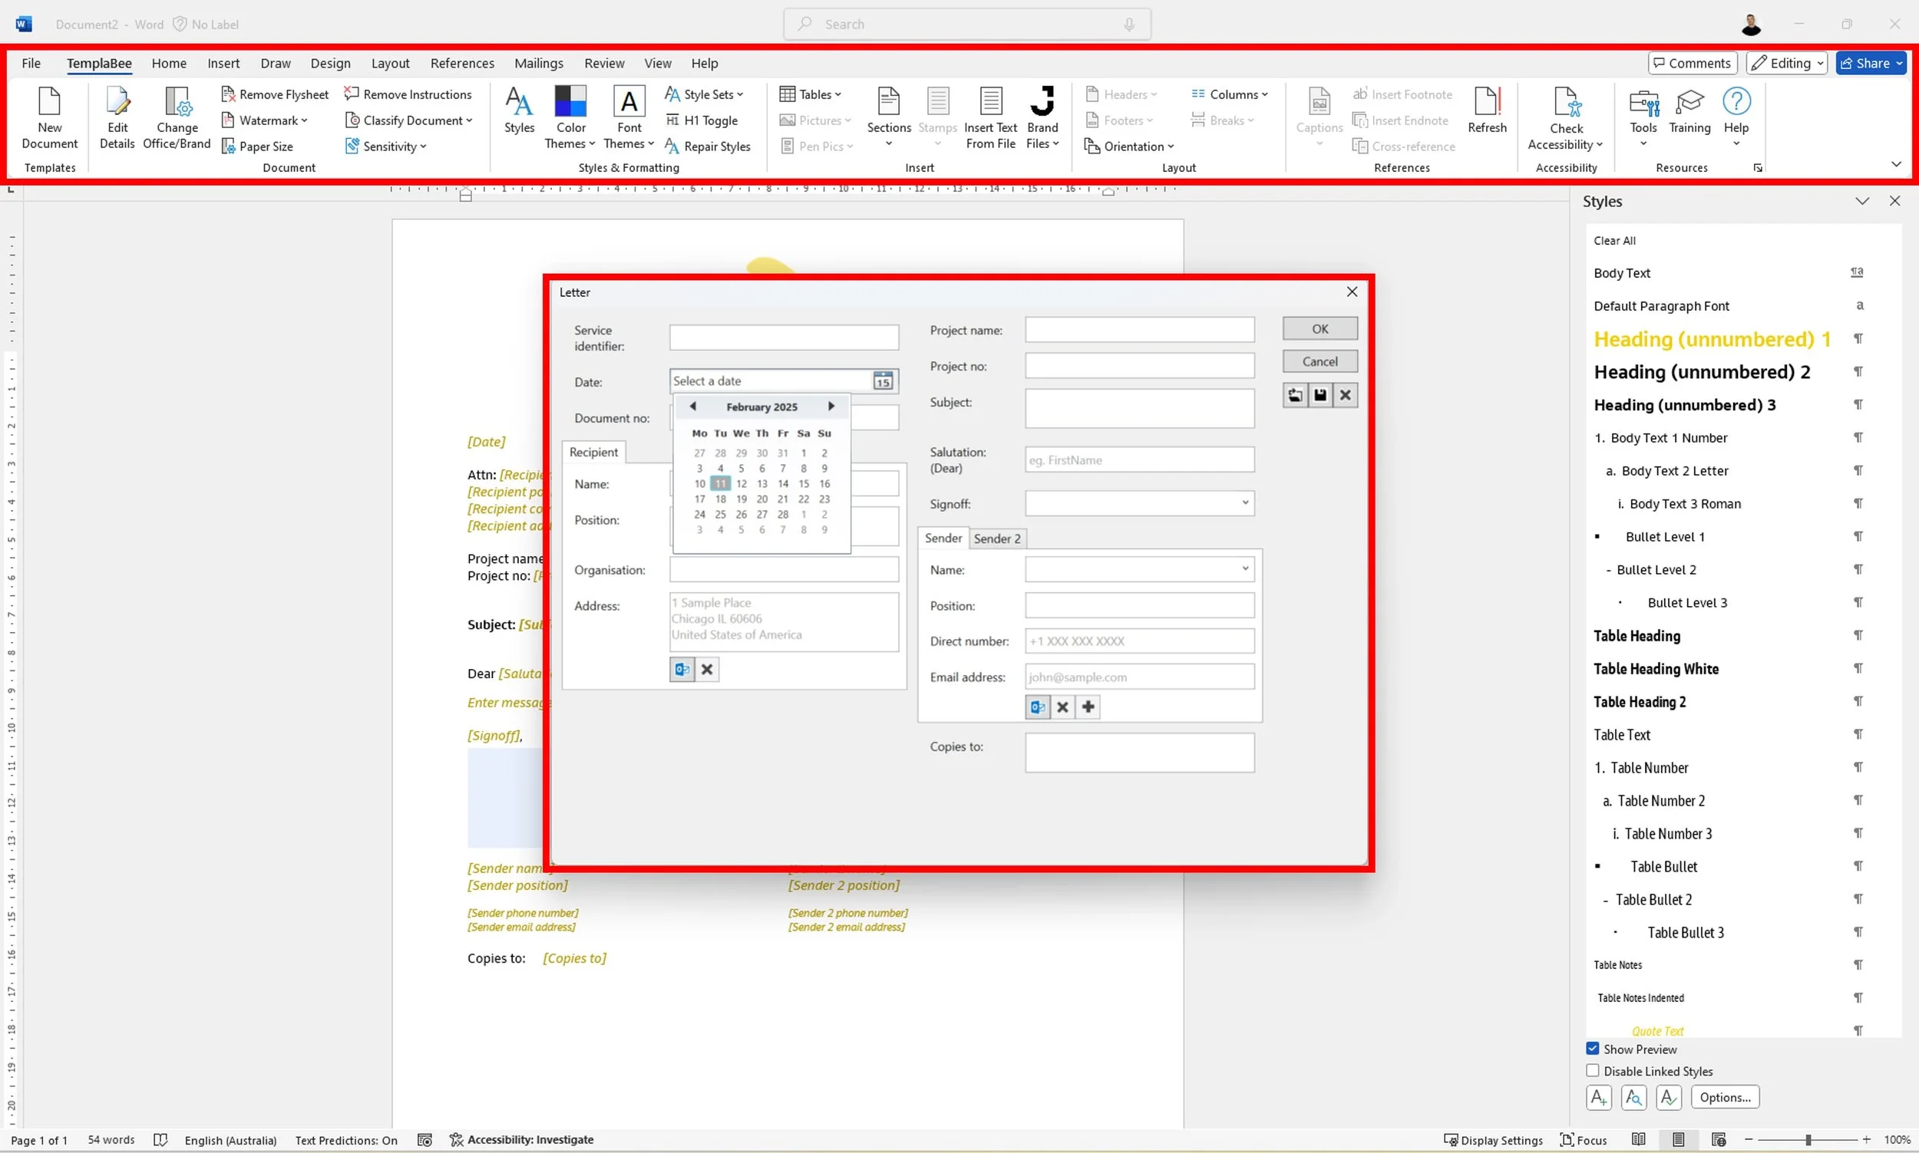Click the Repair Styles icon

coord(672,146)
